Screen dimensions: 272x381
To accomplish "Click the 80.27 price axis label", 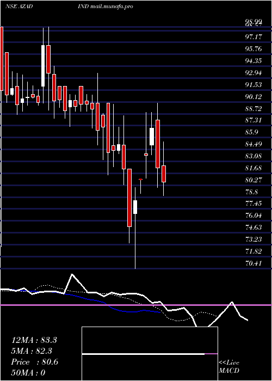I will point(254,180).
